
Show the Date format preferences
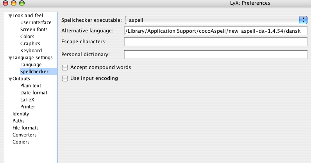[x=34, y=93]
